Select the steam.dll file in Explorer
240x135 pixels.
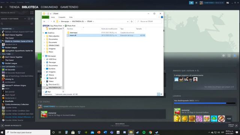click(x=106, y=35)
